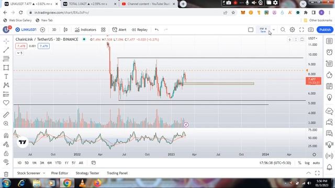
Task: Open the Trading Panel tab
Action: [117, 173]
